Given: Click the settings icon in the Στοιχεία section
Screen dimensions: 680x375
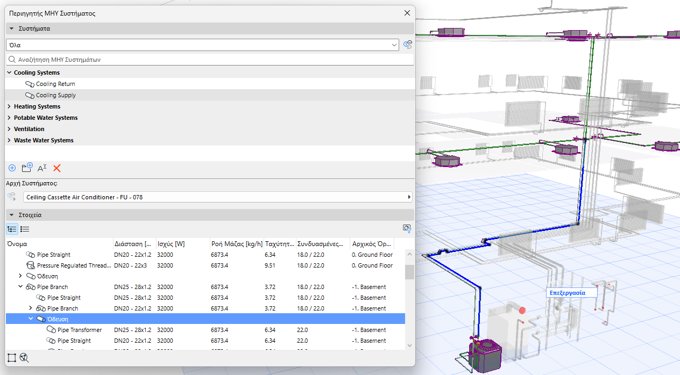Looking at the screenshot, I should point(407,229).
